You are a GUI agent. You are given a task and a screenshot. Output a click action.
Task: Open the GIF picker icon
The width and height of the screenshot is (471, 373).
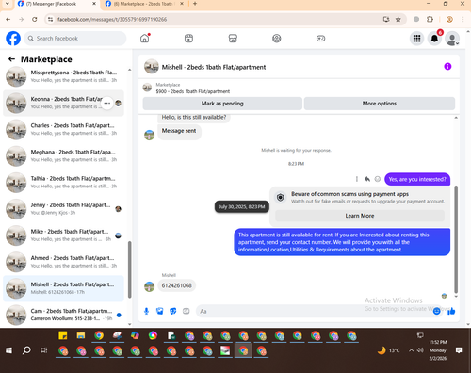187,311
